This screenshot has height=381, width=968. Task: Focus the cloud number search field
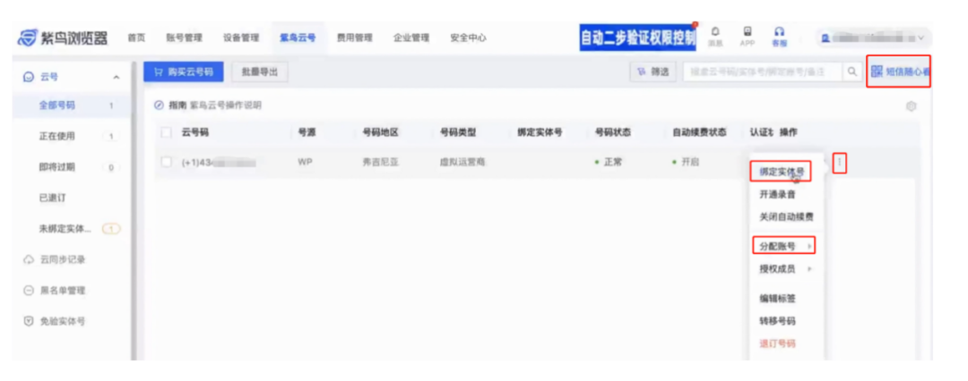pyautogui.click(x=762, y=72)
